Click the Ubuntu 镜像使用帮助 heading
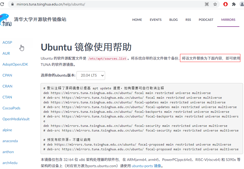The width and height of the screenshot is (244, 169). 86,47
